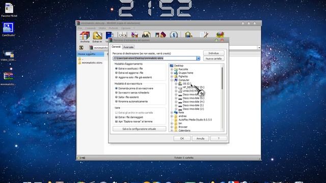326x183 pixels.
Task: Click the CamStudio desktop icon
Action: 8,29
